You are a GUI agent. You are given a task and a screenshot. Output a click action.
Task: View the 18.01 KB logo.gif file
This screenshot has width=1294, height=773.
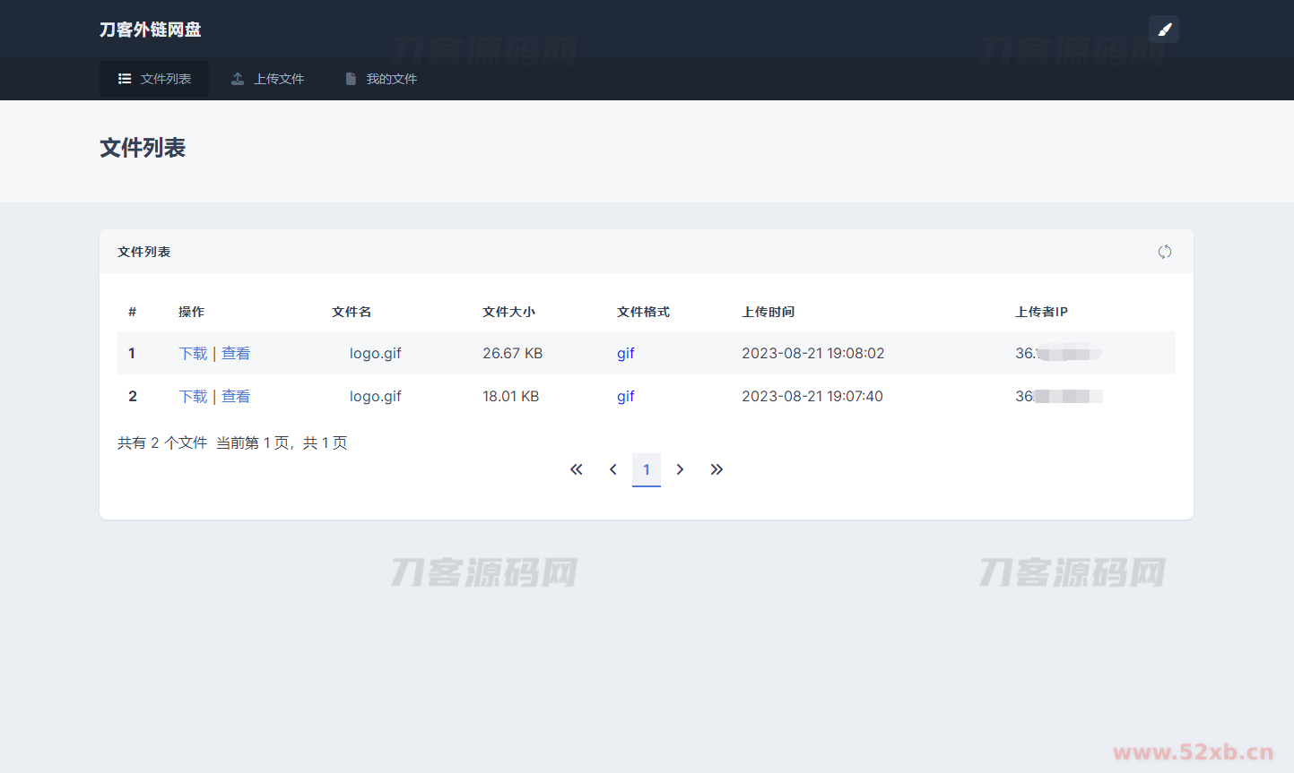click(x=236, y=396)
